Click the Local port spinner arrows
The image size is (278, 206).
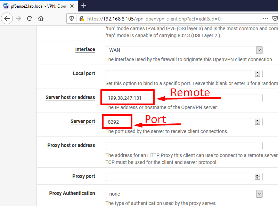coord(257,74)
